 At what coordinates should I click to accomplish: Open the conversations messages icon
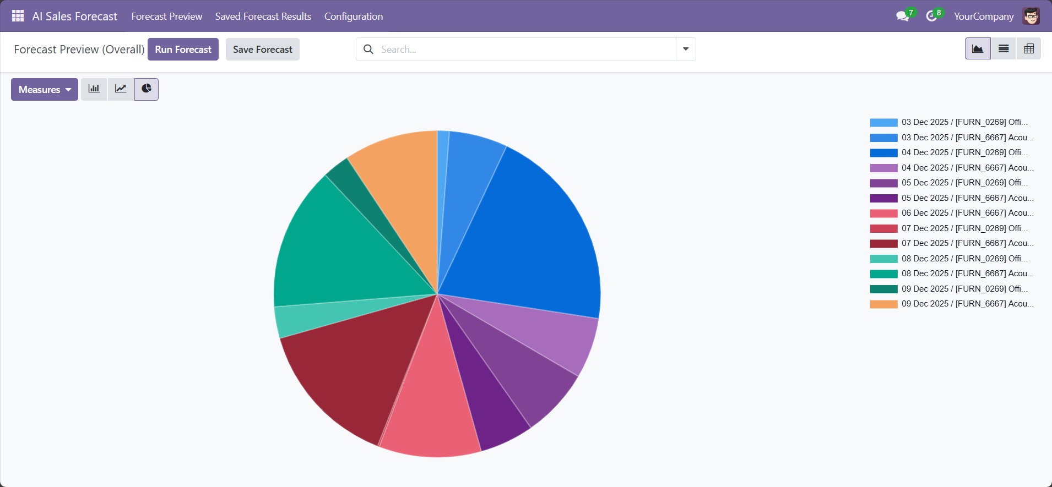click(x=903, y=17)
